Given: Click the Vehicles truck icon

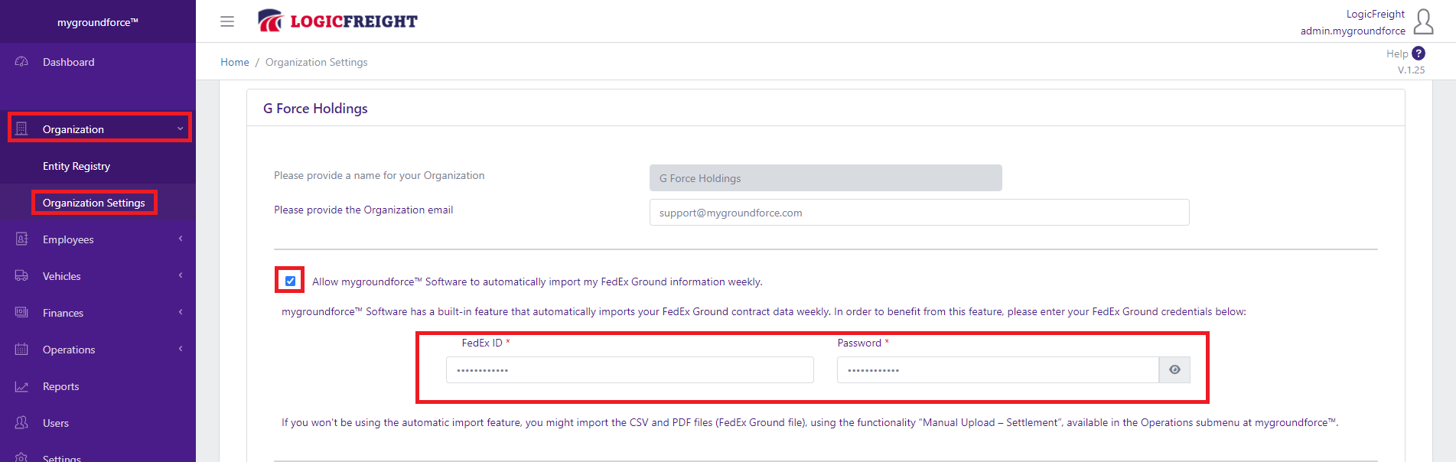Looking at the screenshot, I should pyautogui.click(x=21, y=276).
